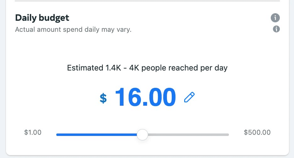Click the far left start of the slider track

[57, 134]
